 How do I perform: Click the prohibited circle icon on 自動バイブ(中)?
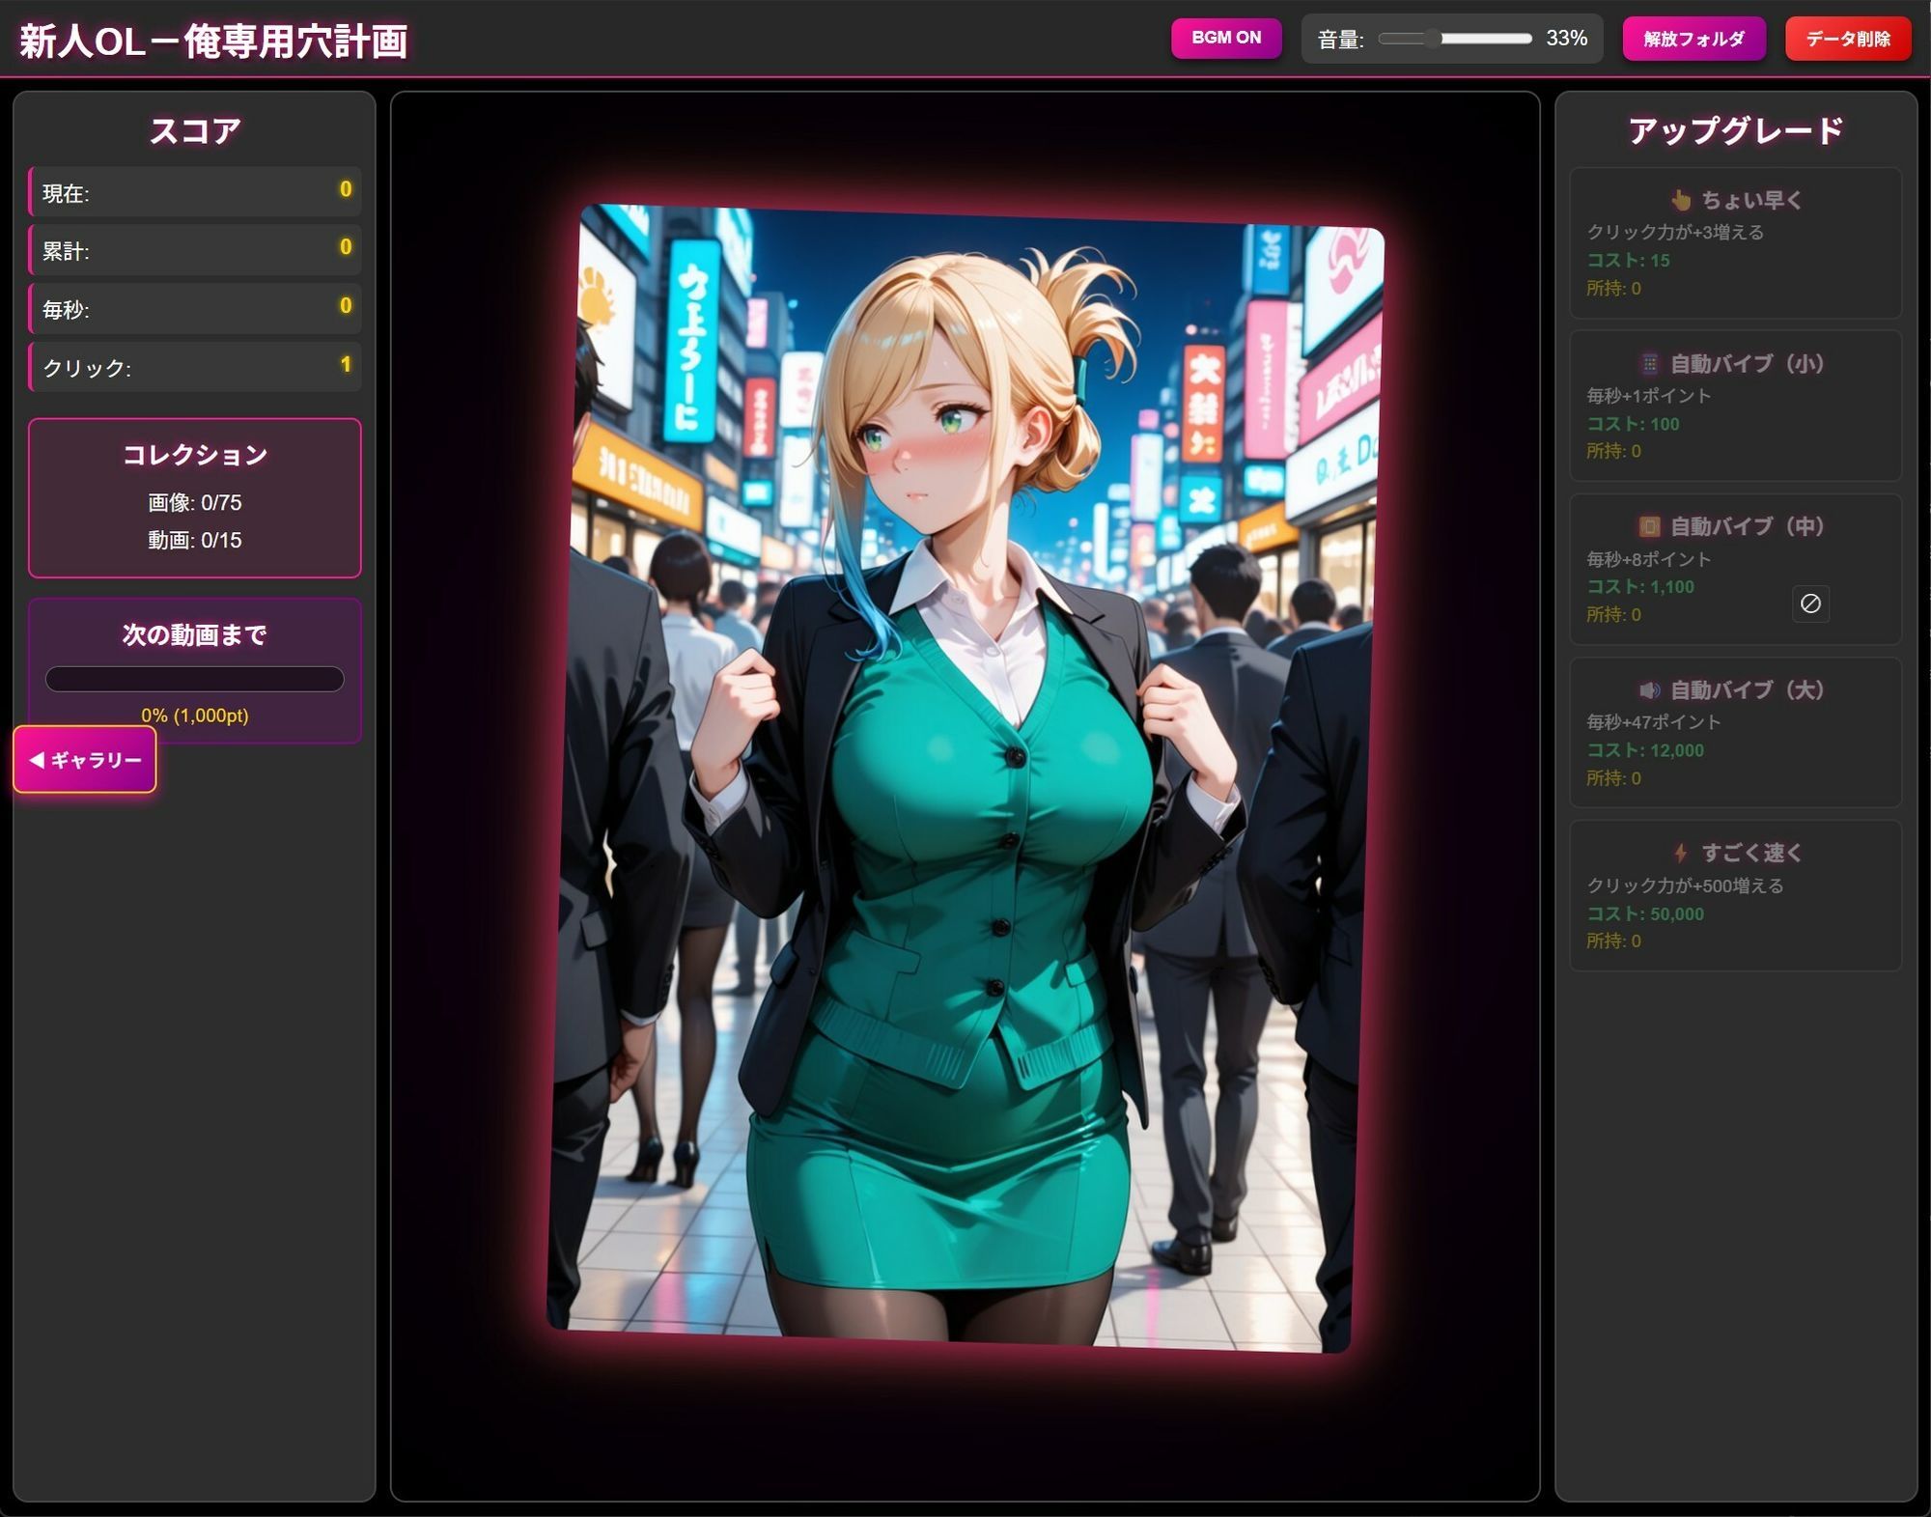pyautogui.click(x=1810, y=604)
